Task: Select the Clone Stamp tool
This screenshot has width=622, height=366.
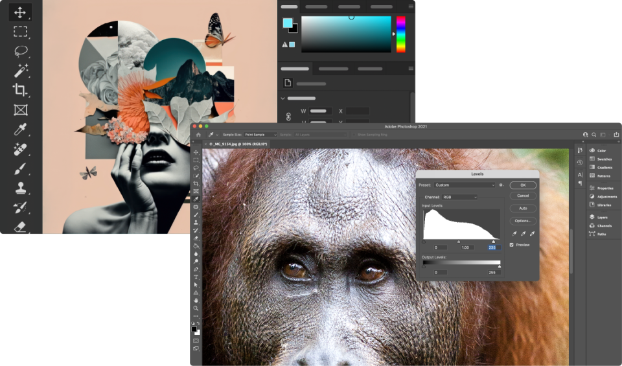Action: [x=21, y=189]
